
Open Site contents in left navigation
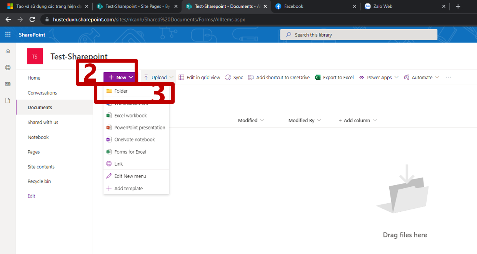pos(41,167)
